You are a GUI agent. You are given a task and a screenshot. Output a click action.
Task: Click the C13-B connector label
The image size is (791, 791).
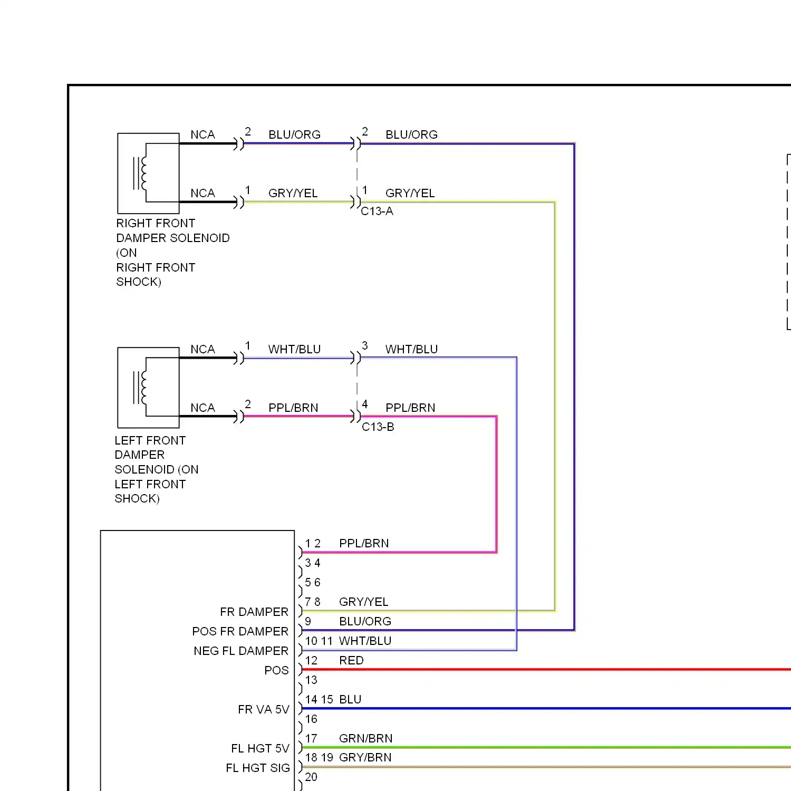pos(378,427)
